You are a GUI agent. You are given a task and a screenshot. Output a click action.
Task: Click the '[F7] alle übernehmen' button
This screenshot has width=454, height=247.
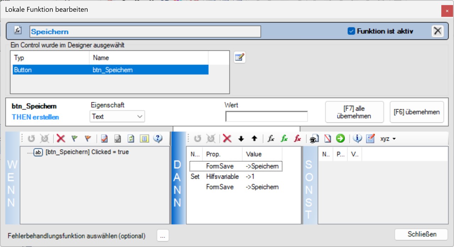pos(354,112)
